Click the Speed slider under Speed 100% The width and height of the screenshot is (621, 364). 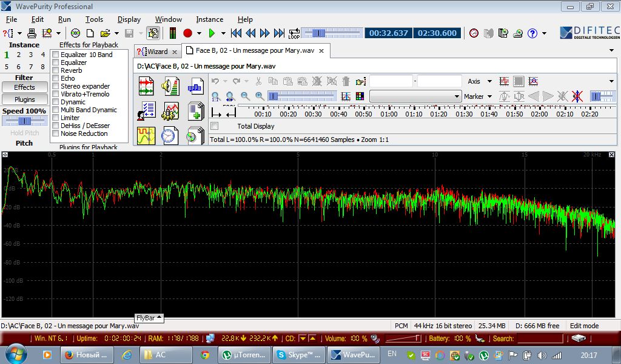click(x=24, y=121)
